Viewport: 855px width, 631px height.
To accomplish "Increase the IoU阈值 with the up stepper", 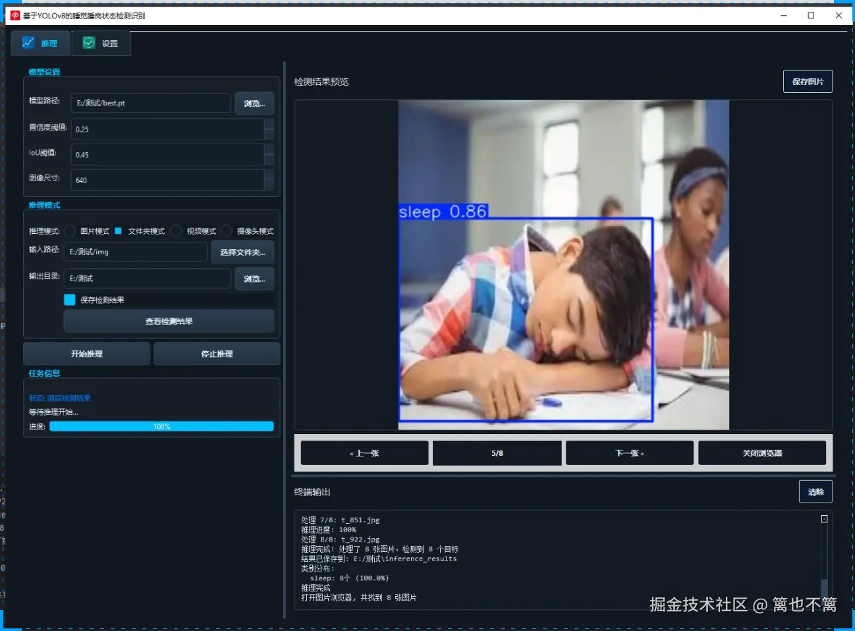I will pyautogui.click(x=269, y=150).
